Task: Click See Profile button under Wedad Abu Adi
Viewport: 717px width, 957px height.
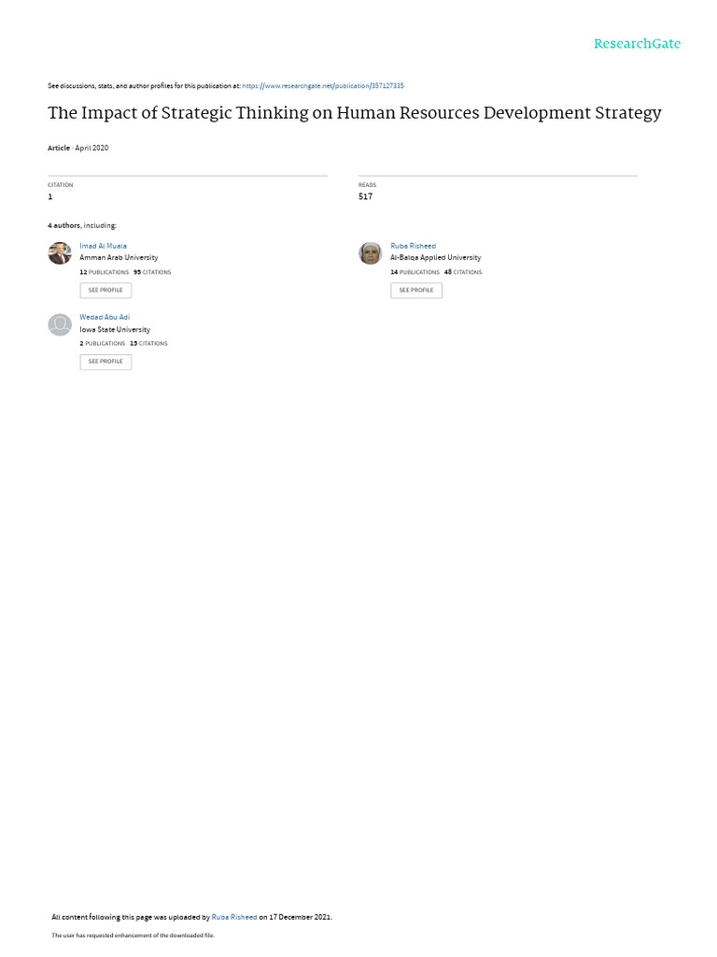Action: pyautogui.click(x=105, y=362)
